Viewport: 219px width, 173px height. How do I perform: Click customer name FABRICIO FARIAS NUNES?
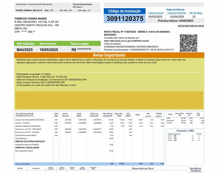click(31, 18)
